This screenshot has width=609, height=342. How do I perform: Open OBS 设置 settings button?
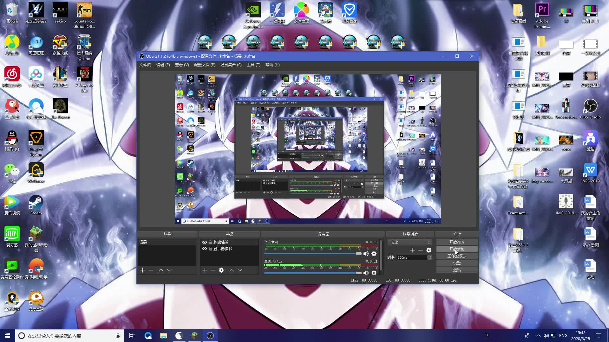pyautogui.click(x=457, y=263)
